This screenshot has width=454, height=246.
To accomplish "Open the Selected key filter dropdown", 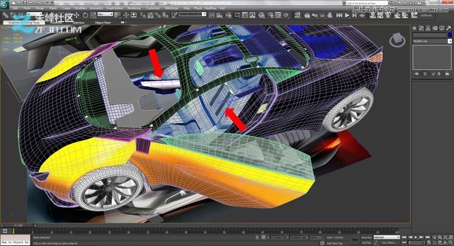I will pos(386,237).
